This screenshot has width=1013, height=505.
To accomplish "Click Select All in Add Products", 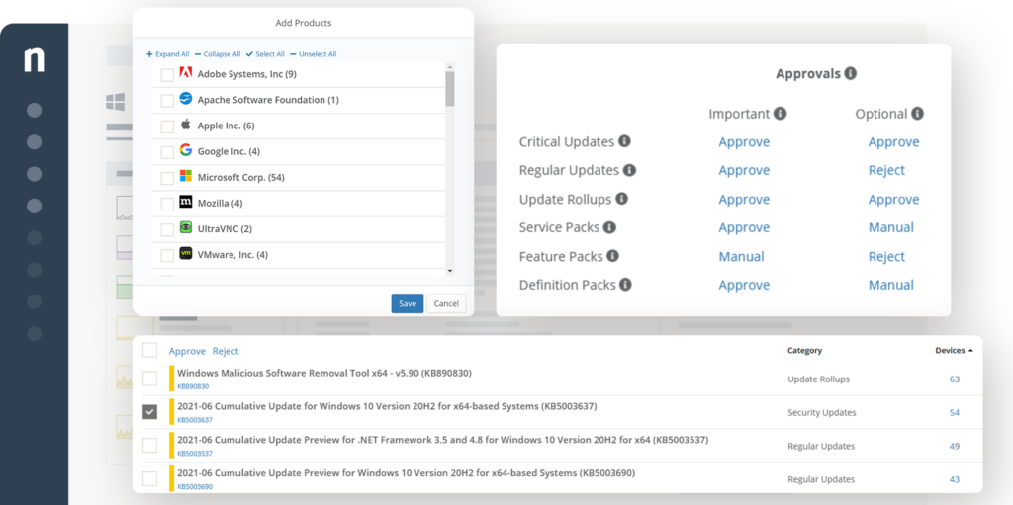I will click(x=265, y=54).
